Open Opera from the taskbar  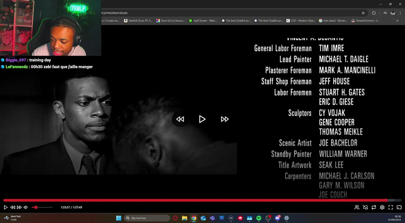pos(175,218)
